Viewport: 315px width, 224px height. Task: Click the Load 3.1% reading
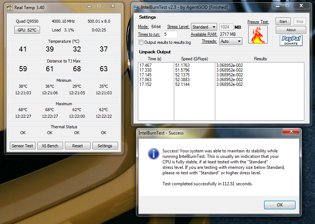click(63, 30)
